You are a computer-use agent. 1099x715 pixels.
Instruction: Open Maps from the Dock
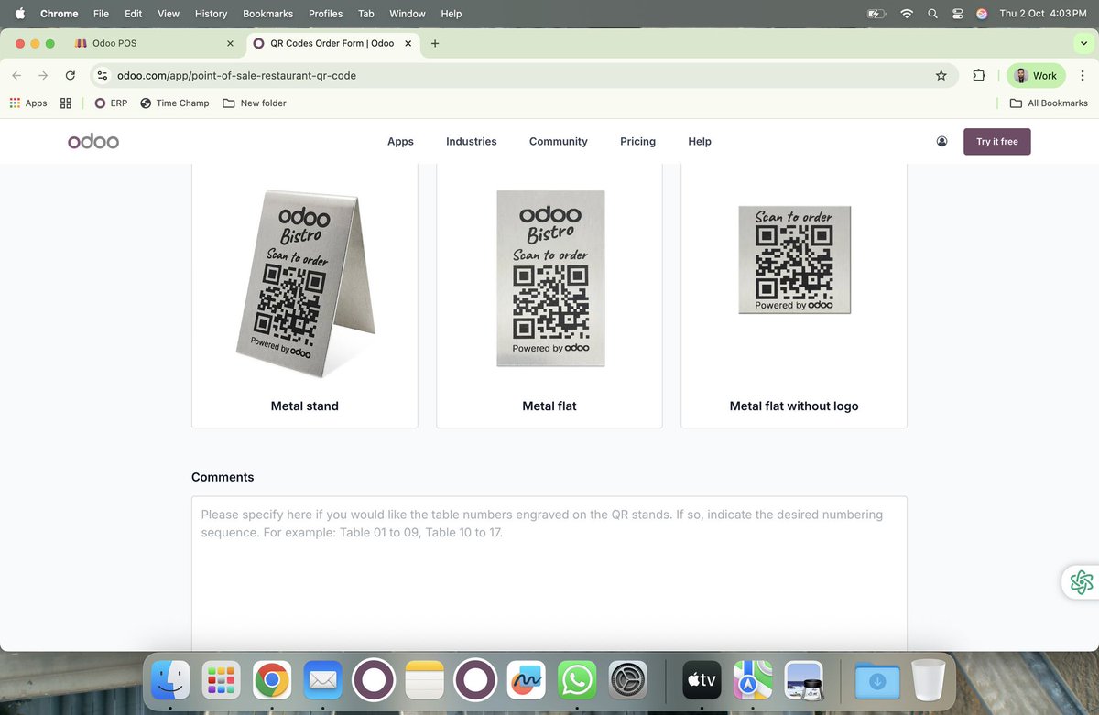pyautogui.click(x=752, y=679)
